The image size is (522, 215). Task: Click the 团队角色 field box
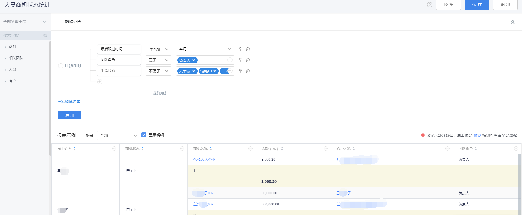[119, 60]
